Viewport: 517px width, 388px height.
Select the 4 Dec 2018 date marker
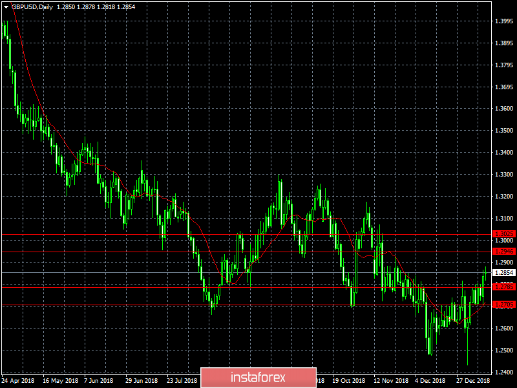[430, 380]
